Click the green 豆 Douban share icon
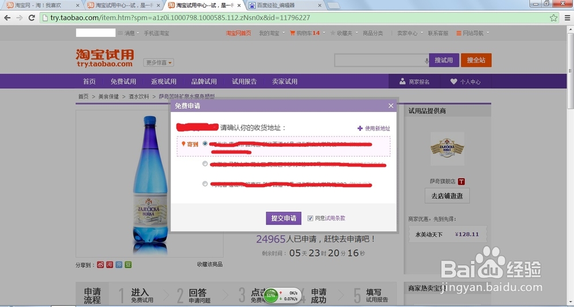Screen dimensions: 574x307 (128, 265)
